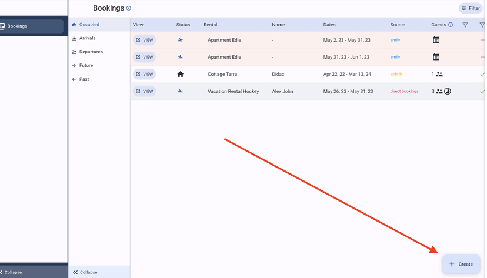Open the Filter button at top right

point(471,8)
